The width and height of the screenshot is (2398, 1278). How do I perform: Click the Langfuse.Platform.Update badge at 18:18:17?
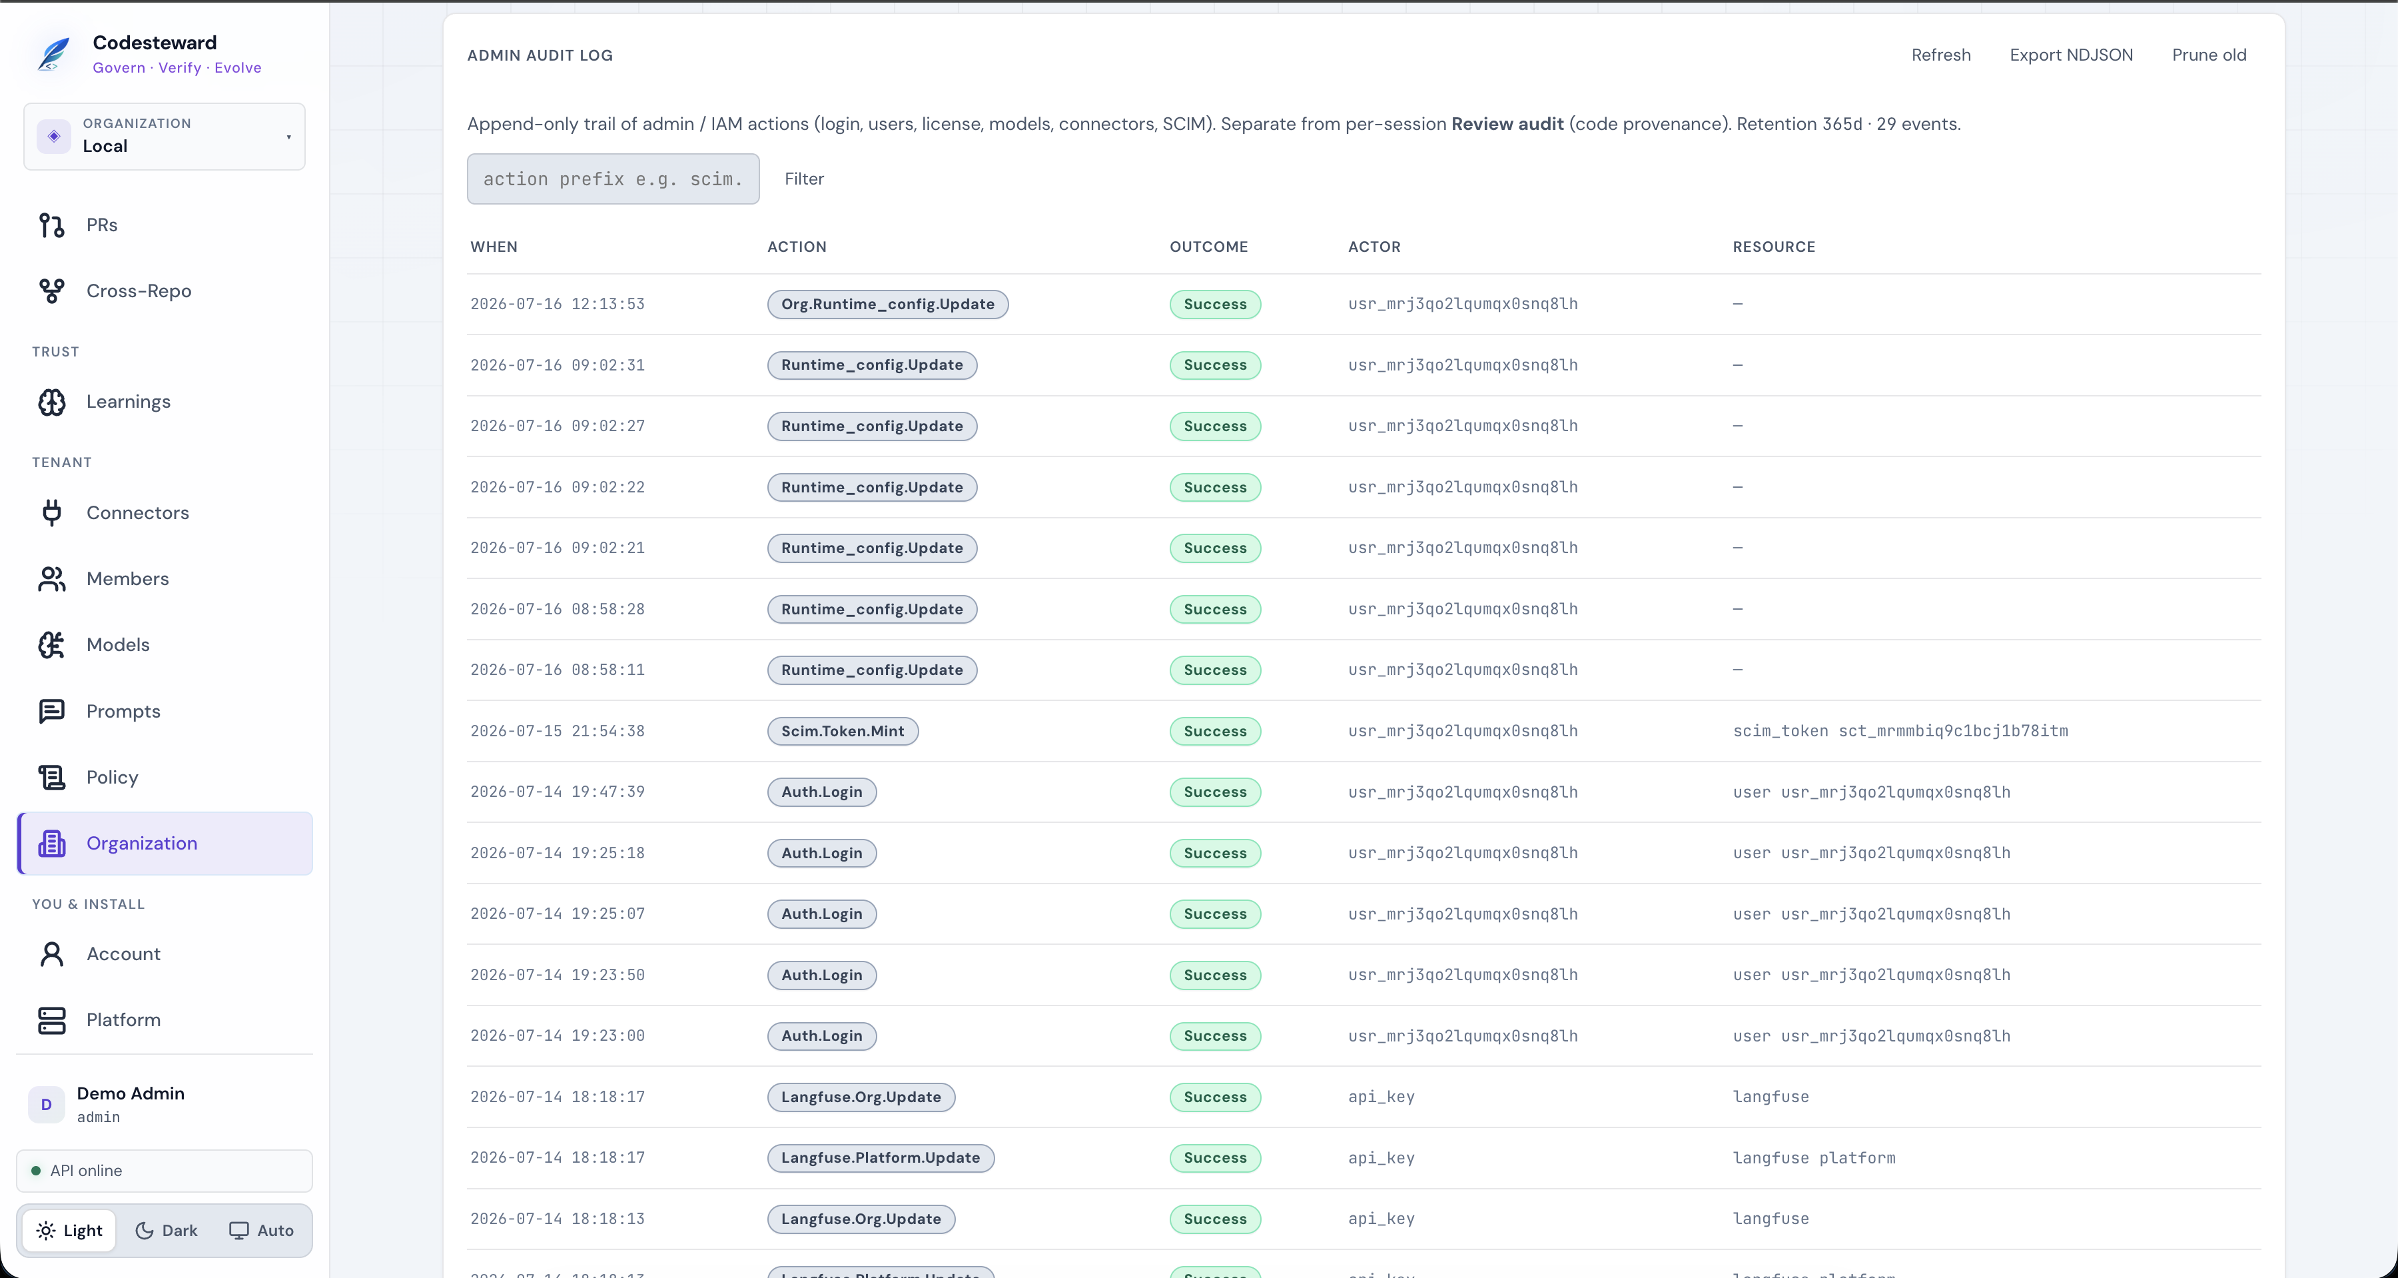tap(881, 1158)
